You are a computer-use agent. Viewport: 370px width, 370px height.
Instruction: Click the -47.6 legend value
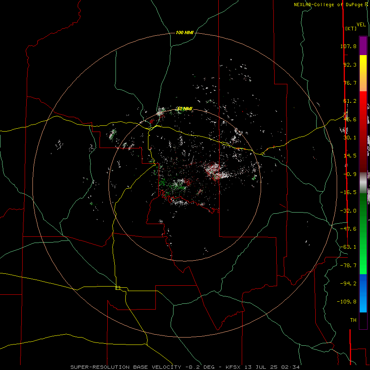pos(348,229)
